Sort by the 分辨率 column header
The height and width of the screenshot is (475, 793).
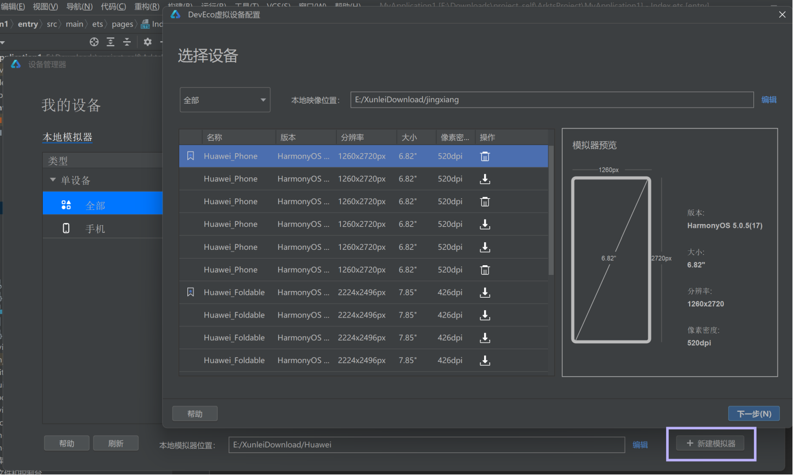point(366,137)
